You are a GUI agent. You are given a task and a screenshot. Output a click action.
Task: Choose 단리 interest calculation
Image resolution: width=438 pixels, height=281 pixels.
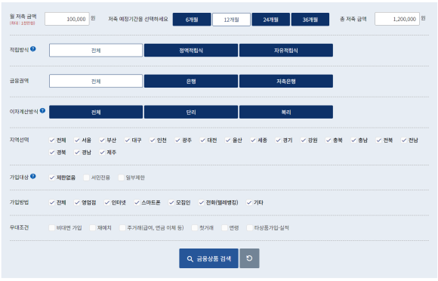point(191,112)
